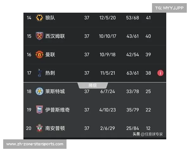
Task: Select the 莱斯特城 team name
Action: tap(55, 92)
